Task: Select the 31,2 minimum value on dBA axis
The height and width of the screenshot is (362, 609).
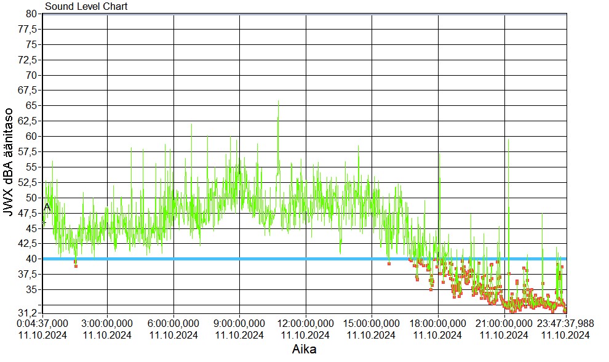Action: (x=30, y=312)
